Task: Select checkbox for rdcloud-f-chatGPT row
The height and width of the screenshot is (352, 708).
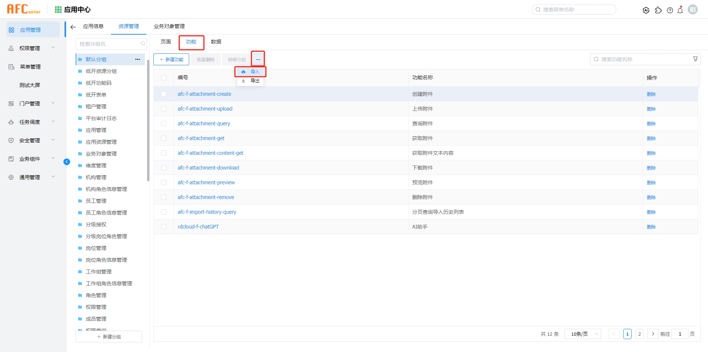Action: pyautogui.click(x=164, y=227)
